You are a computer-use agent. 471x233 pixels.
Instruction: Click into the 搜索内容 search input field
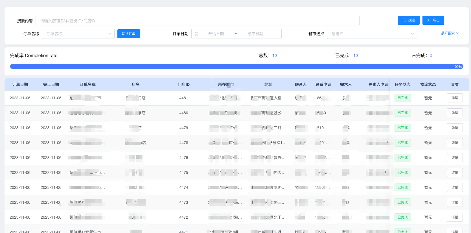[x=197, y=21]
